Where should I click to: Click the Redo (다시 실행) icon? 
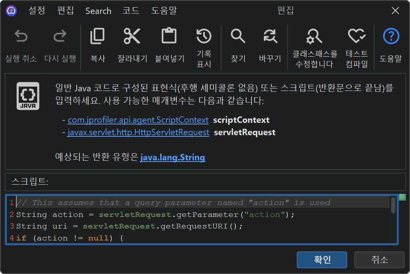(x=60, y=37)
